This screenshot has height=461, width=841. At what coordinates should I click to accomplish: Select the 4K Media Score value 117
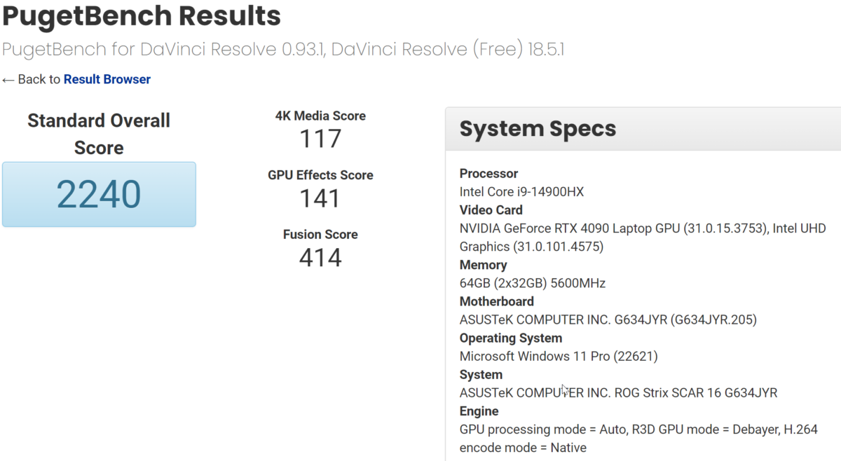click(320, 139)
